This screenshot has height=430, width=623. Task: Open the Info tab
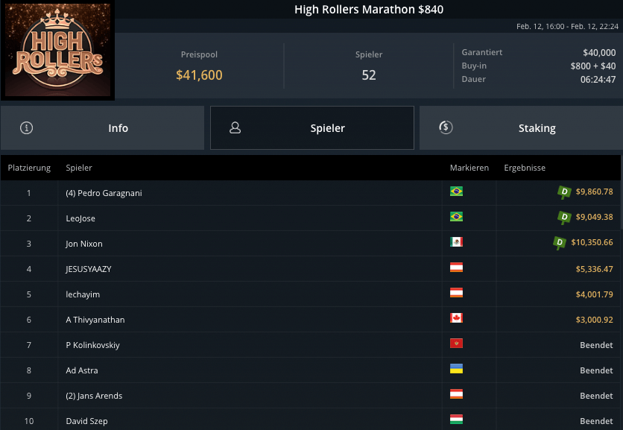(102, 128)
